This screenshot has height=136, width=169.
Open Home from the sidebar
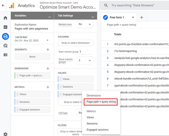click(x=5, y=18)
